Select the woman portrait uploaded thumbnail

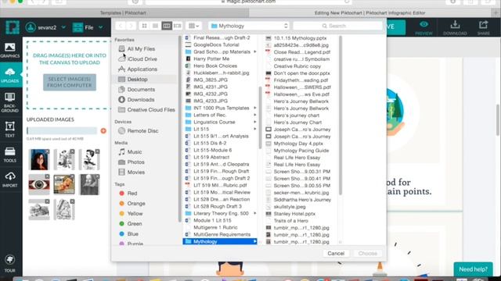[x=39, y=159]
